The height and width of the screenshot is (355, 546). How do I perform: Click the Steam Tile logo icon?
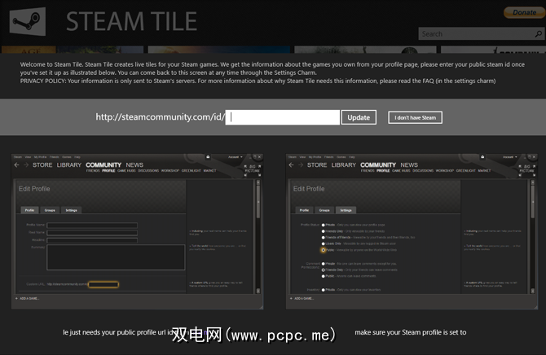pos(28,21)
